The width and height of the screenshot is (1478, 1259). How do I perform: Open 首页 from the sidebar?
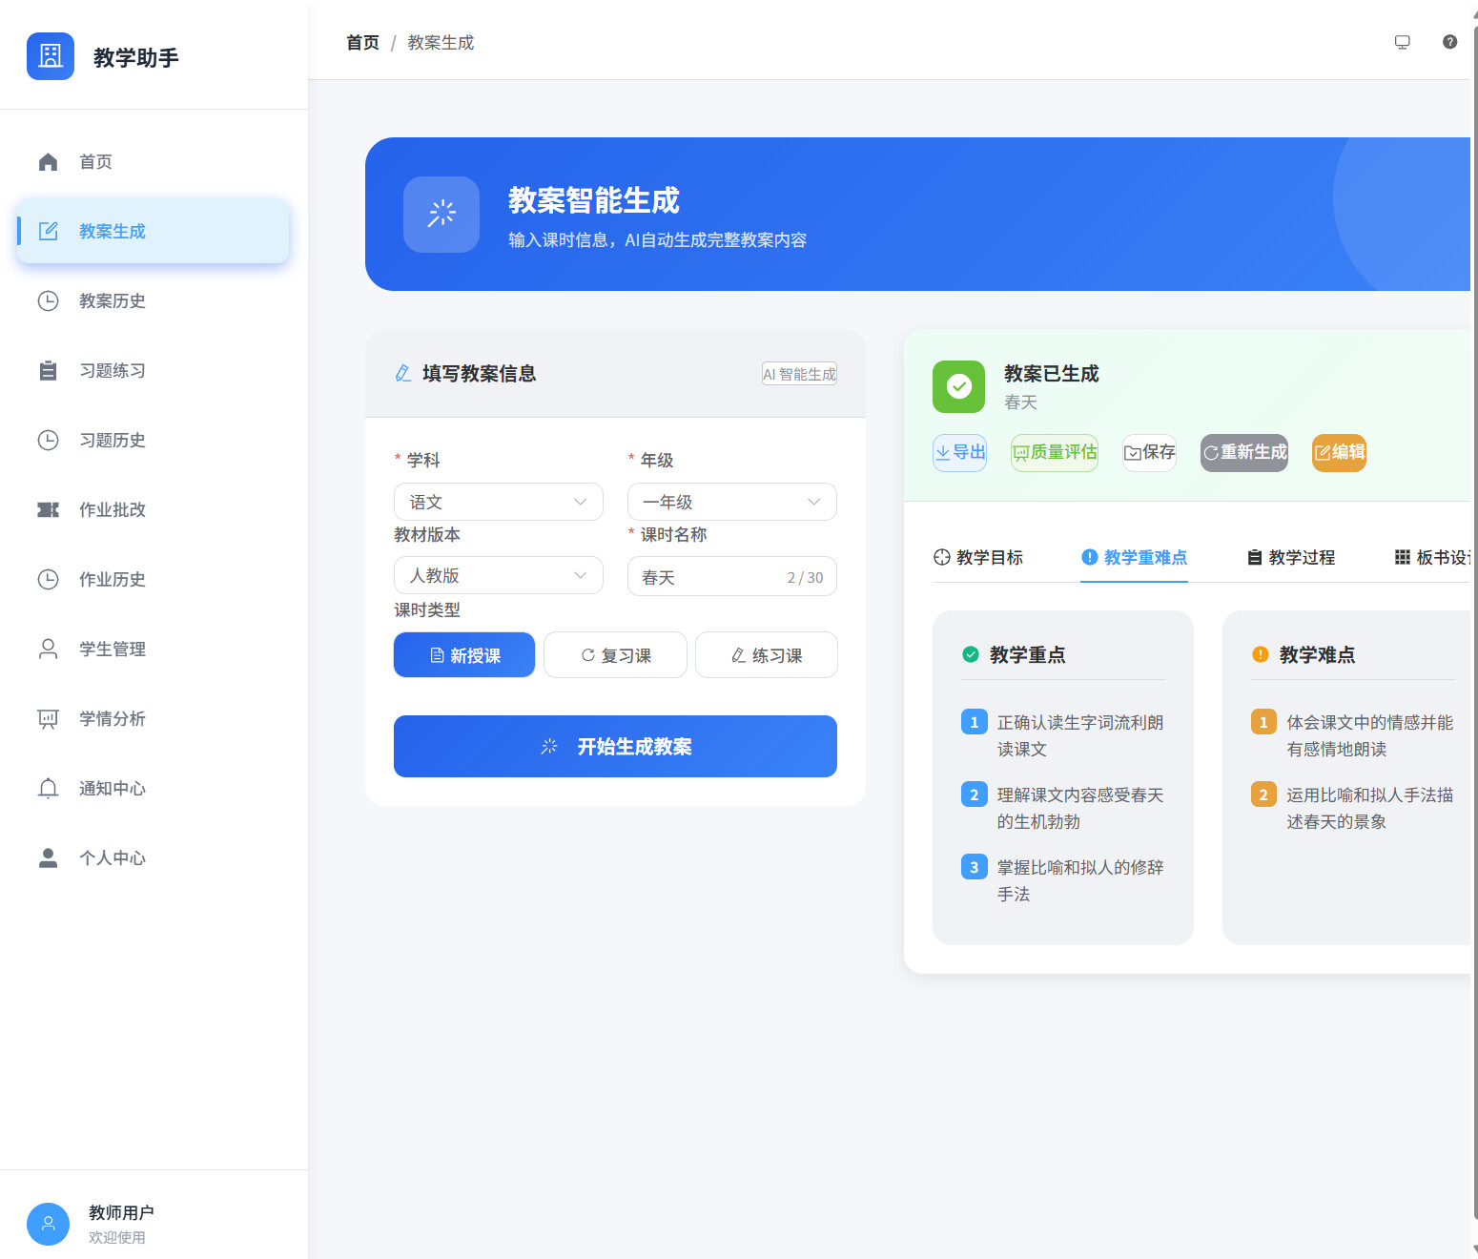(x=95, y=162)
